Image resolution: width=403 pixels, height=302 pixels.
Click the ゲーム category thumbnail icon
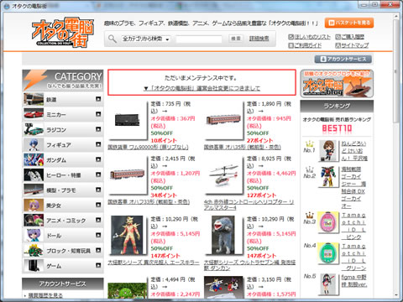34,265
